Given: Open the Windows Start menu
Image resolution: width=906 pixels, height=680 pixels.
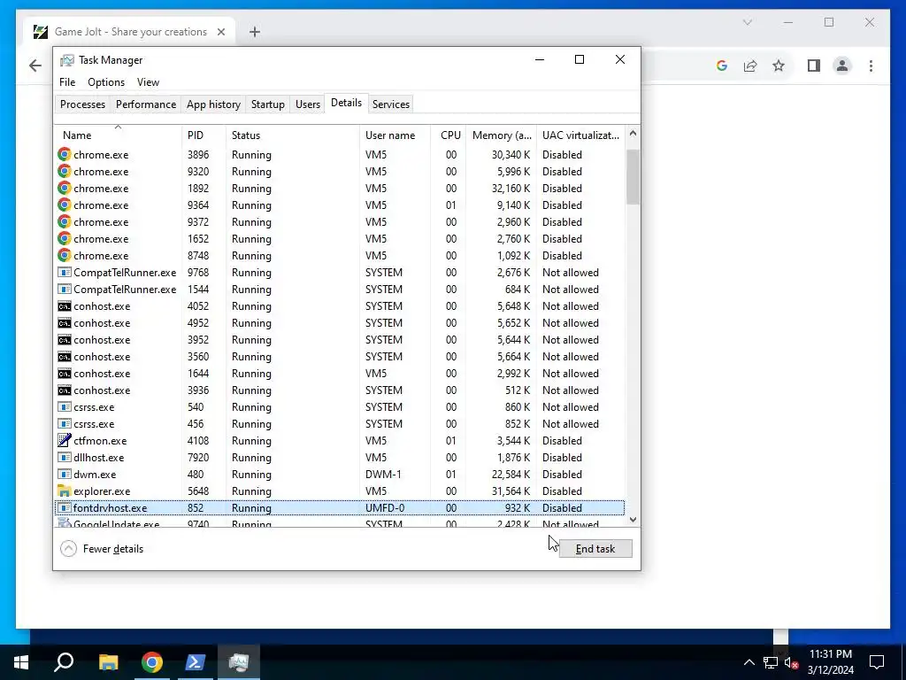Looking at the screenshot, I should [x=21, y=662].
